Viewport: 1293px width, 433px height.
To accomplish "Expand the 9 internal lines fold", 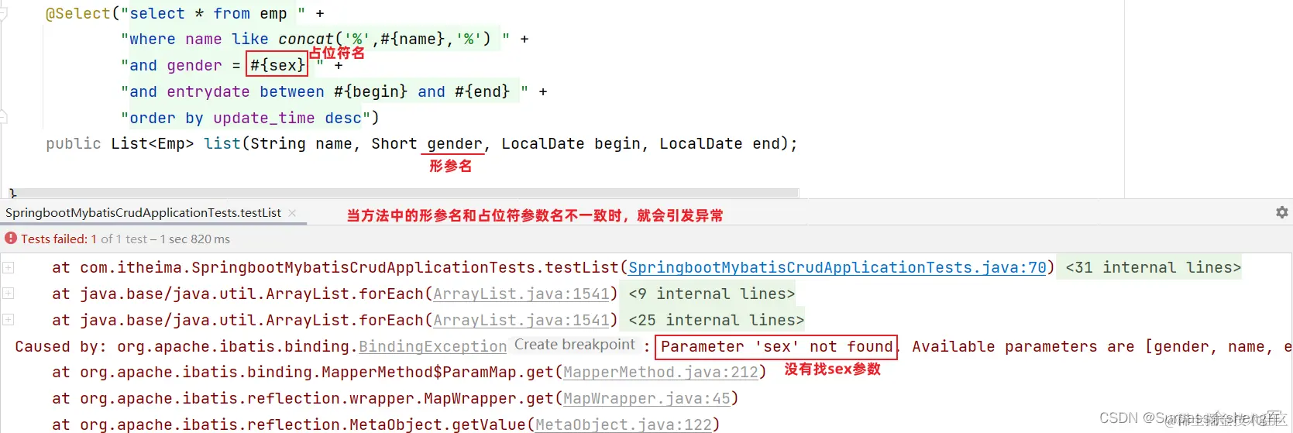I will coord(711,294).
